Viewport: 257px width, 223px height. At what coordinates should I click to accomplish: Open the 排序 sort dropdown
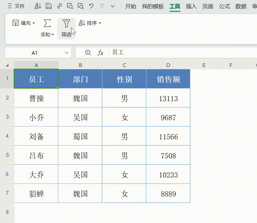point(90,23)
